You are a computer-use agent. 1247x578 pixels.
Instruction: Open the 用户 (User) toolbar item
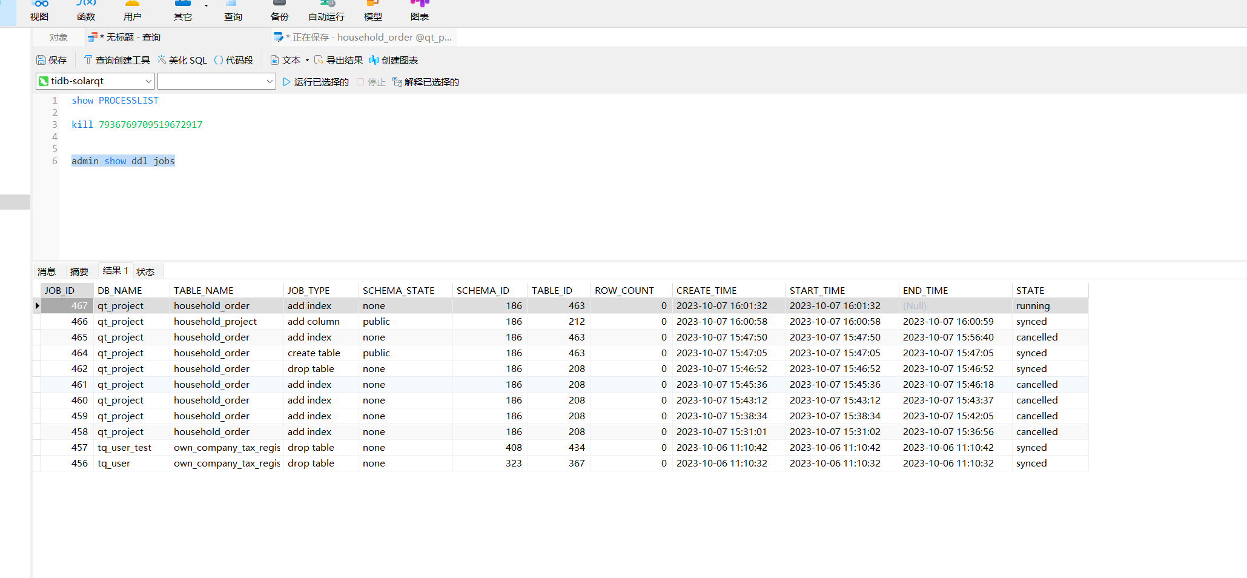coord(132,12)
